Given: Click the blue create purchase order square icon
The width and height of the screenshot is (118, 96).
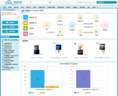Looking at the screenshot, I should 25,17.
